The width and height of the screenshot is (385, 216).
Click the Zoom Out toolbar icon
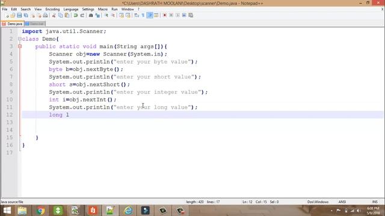[112, 16]
